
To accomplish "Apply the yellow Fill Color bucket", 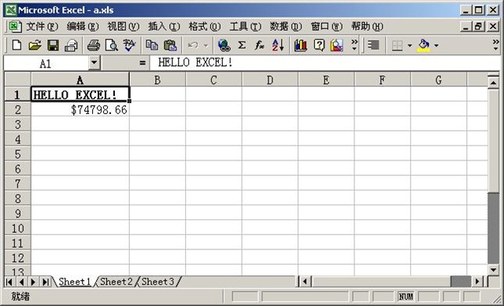I will click(424, 46).
